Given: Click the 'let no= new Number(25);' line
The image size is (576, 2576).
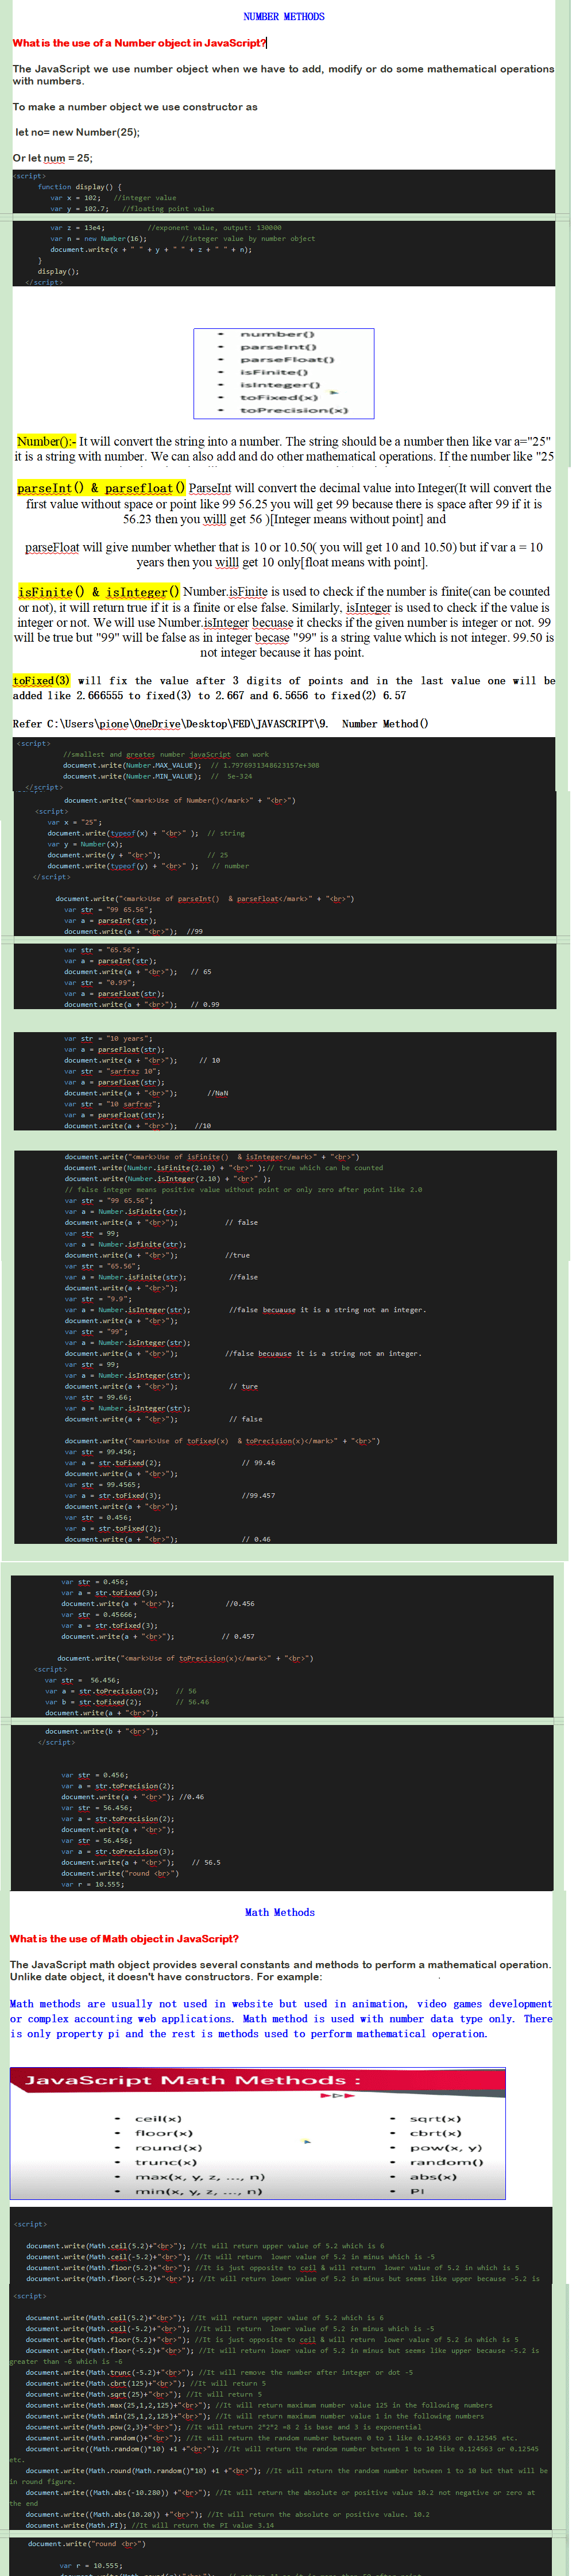Looking at the screenshot, I should coord(77,132).
